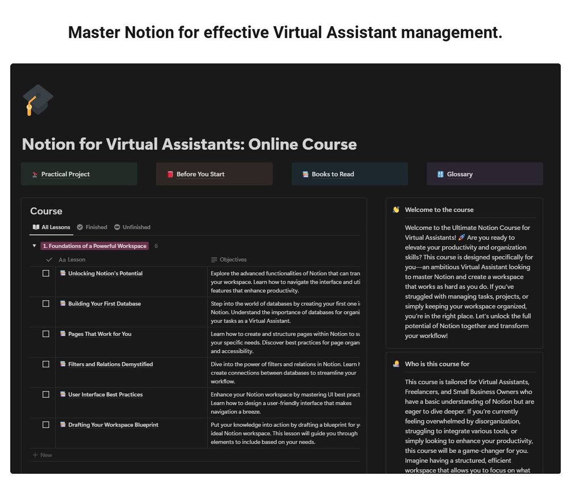Switch to the All Lessons view
Image resolution: width=571 pixels, height=484 pixels.
[x=51, y=228]
